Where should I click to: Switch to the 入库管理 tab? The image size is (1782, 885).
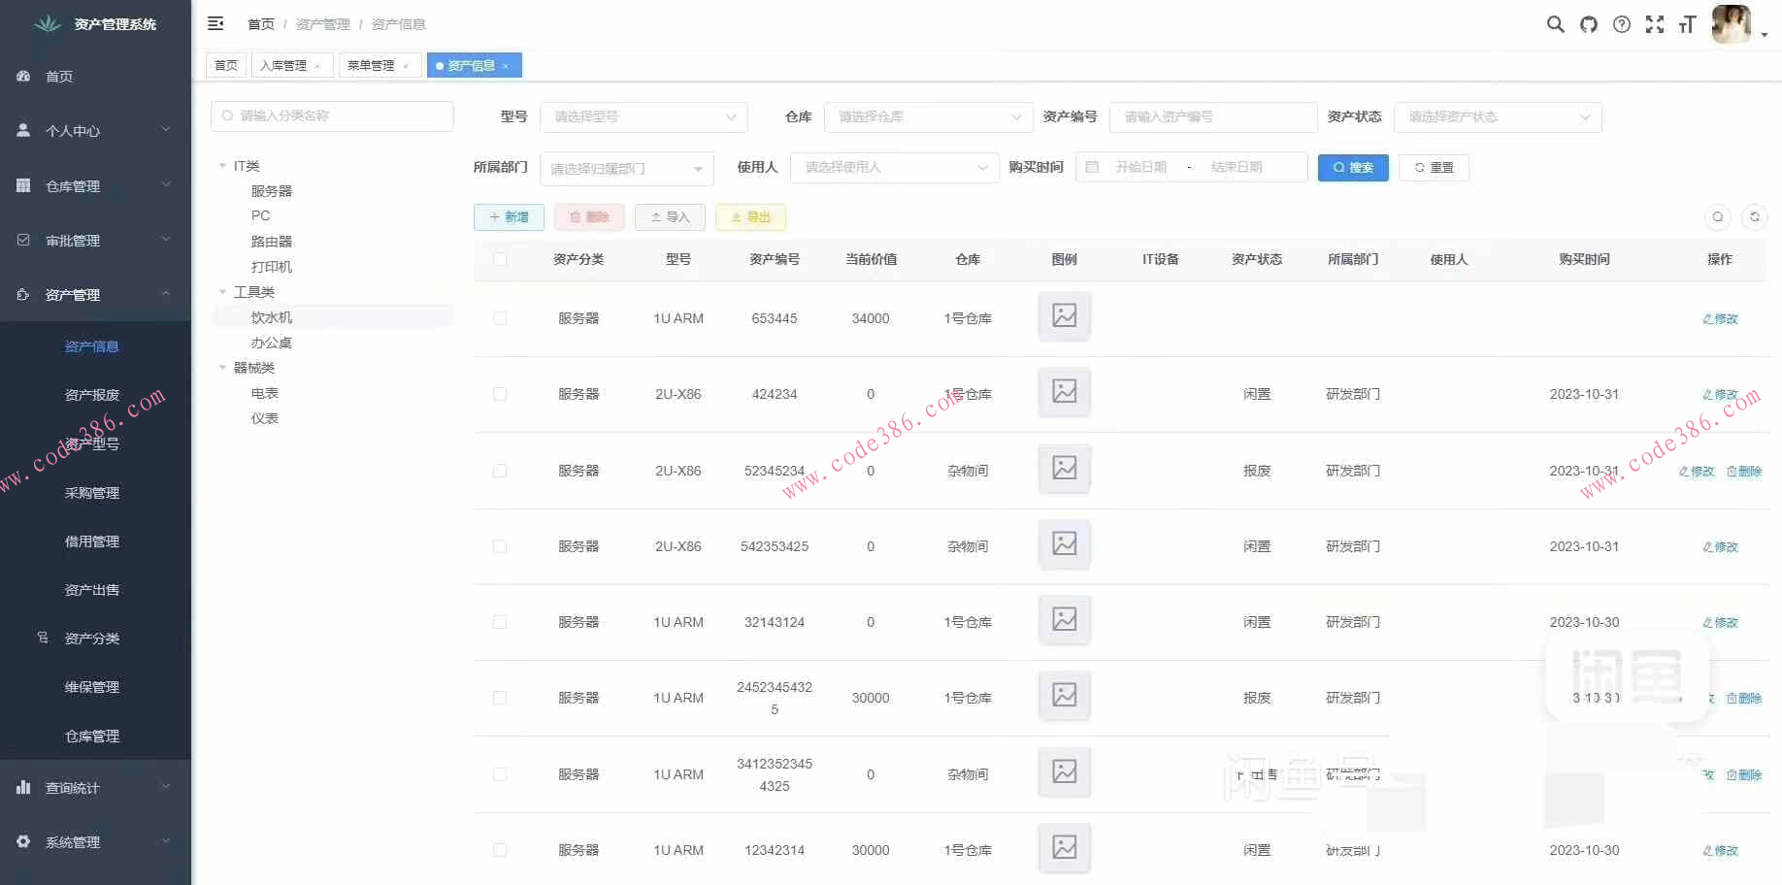coord(285,65)
